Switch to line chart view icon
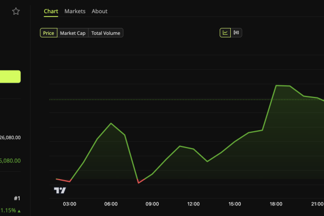Viewport: 324px width, 216px height. [225, 33]
